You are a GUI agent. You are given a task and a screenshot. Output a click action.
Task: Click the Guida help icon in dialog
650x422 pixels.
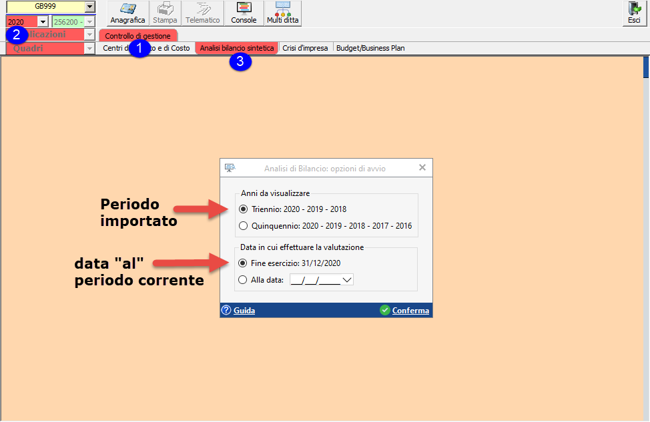click(x=226, y=311)
